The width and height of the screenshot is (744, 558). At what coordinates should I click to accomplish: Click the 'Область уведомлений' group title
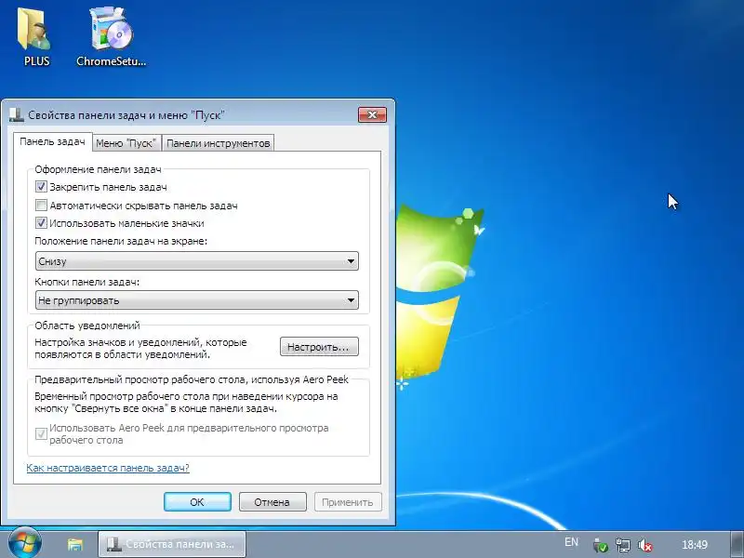[87, 325]
